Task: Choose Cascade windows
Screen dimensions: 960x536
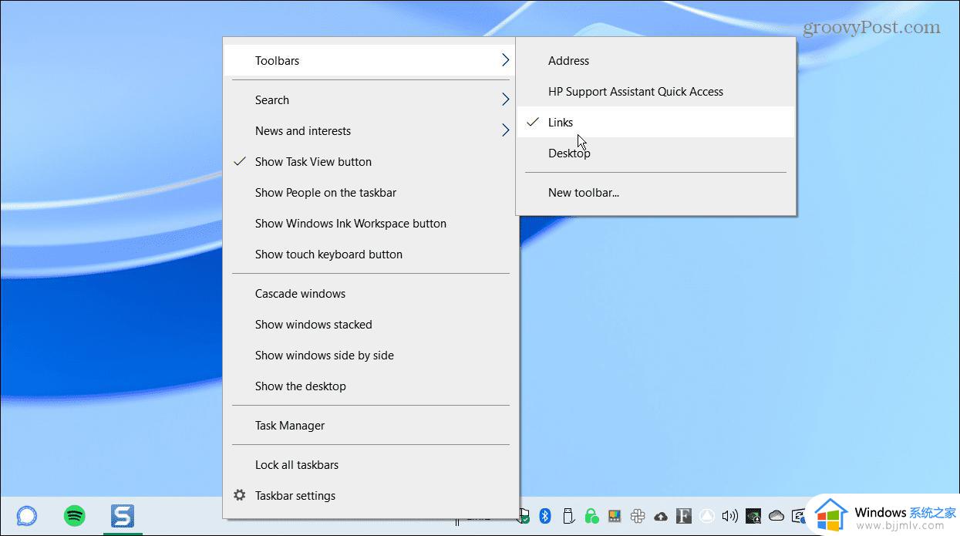Action: click(371, 294)
